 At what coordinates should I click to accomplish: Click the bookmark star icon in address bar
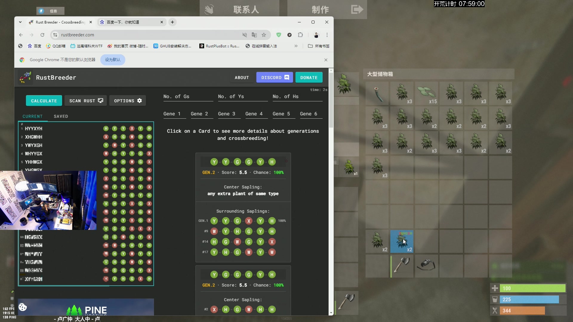[x=264, y=35]
